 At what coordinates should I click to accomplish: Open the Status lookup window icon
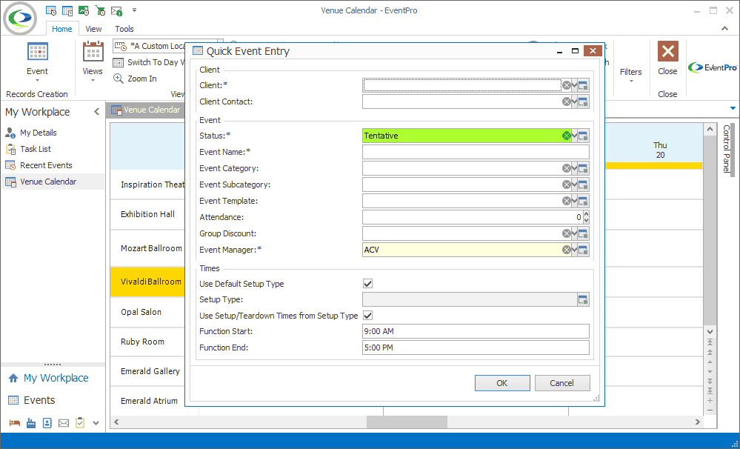click(583, 136)
